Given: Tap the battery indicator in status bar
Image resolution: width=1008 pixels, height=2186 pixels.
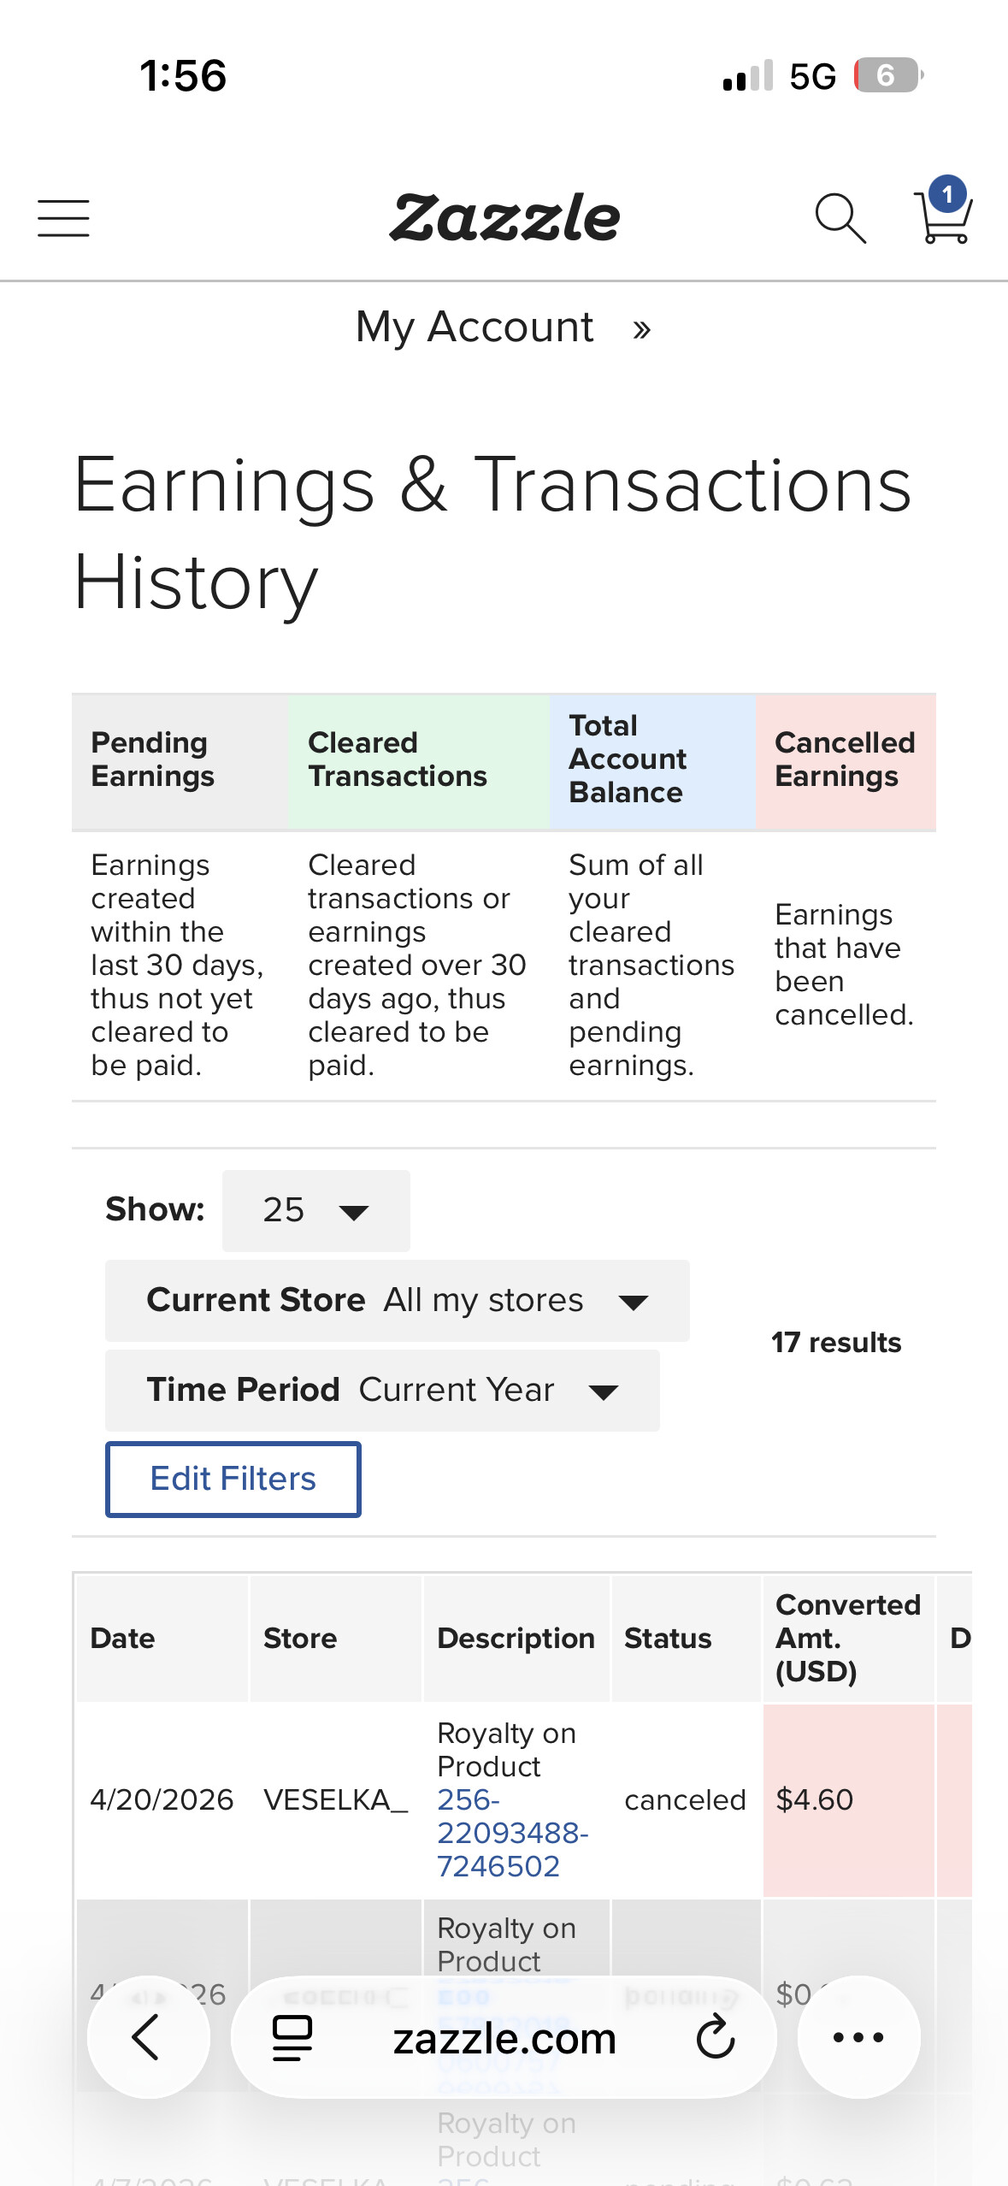Looking at the screenshot, I should click(x=889, y=75).
